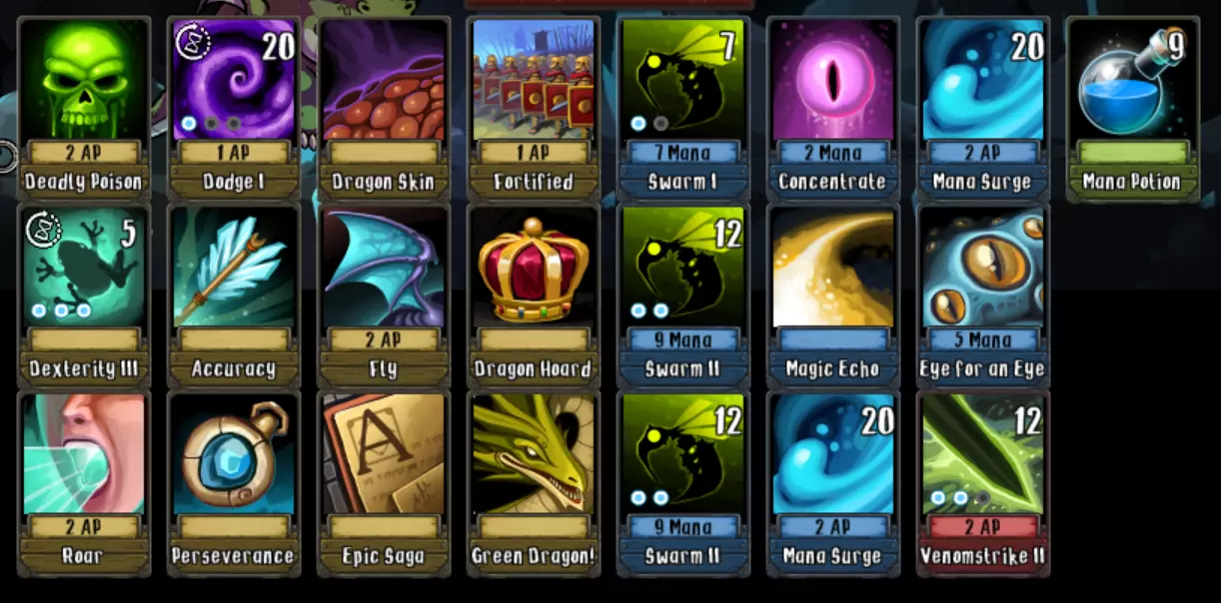Click the Perseverance amulet card
This screenshot has height=603, width=1221.
(x=233, y=483)
